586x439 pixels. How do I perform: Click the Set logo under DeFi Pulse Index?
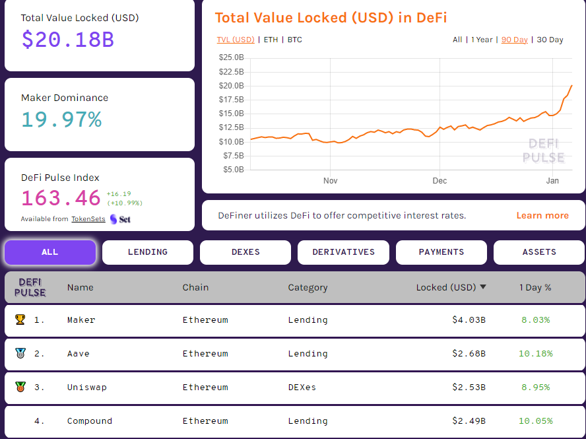[120, 219]
